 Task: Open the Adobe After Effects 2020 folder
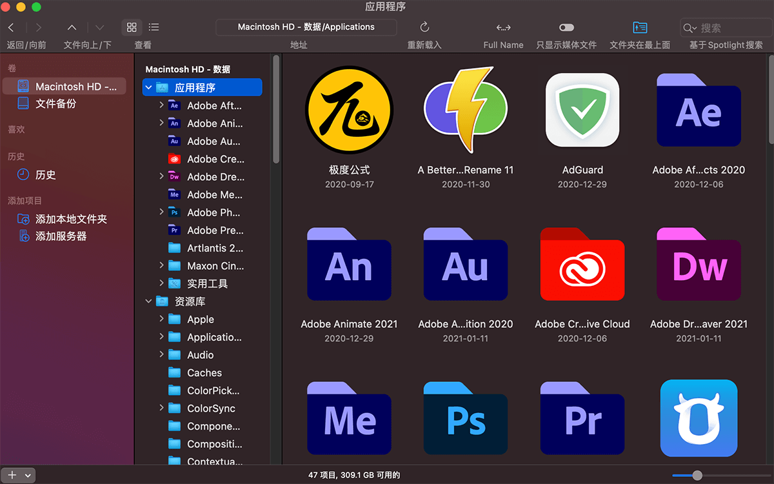click(699, 110)
